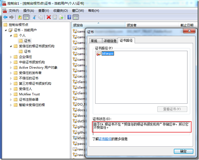Click the Up one level folder icon
The height and width of the screenshot is (160, 199).
pyautogui.click(x=20, y=17)
